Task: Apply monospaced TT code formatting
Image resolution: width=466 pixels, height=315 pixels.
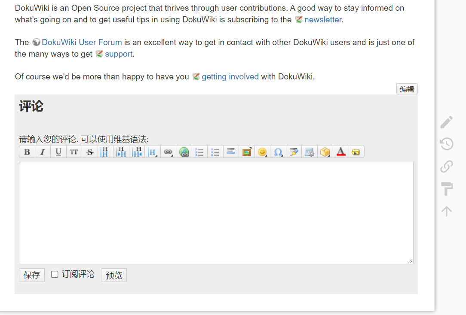Action: pos(74,152)
